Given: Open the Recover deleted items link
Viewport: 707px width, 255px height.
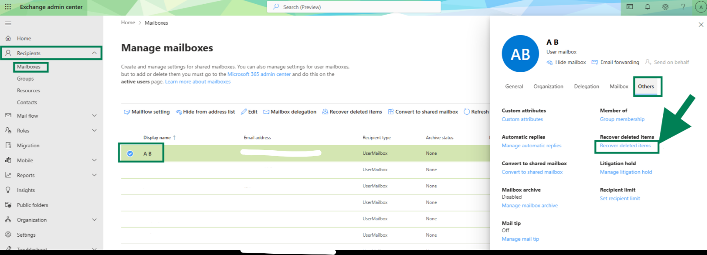Looking at the screenshot, I should point(625,146).
